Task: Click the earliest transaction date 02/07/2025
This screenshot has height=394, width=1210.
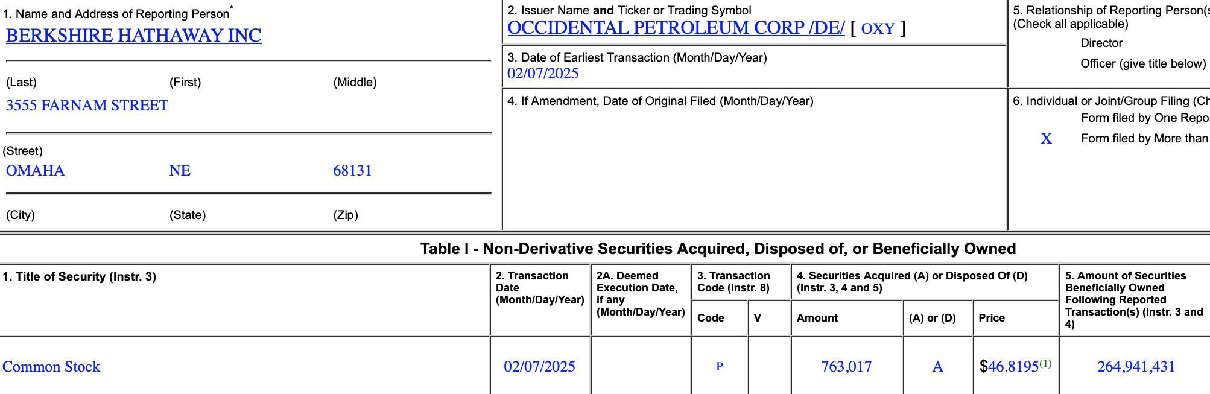Action: [x=543, y=74]
